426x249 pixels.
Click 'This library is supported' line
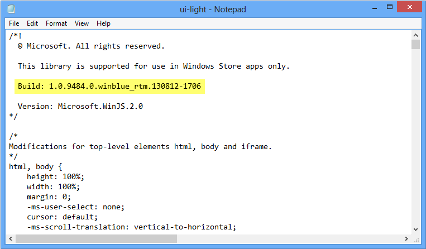[x=154, y=66]
